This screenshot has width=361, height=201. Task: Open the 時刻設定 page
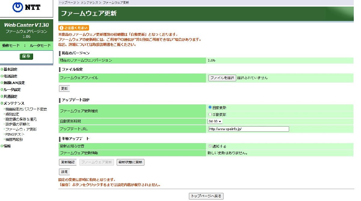tap(12, 114)
